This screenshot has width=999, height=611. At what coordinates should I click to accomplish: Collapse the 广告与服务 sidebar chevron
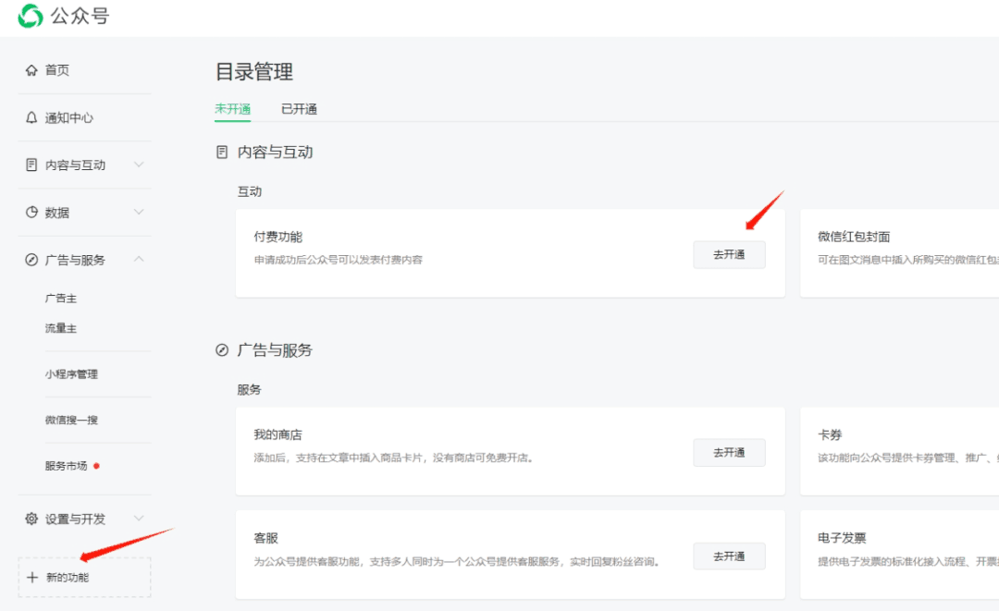(x=138, y=259)
